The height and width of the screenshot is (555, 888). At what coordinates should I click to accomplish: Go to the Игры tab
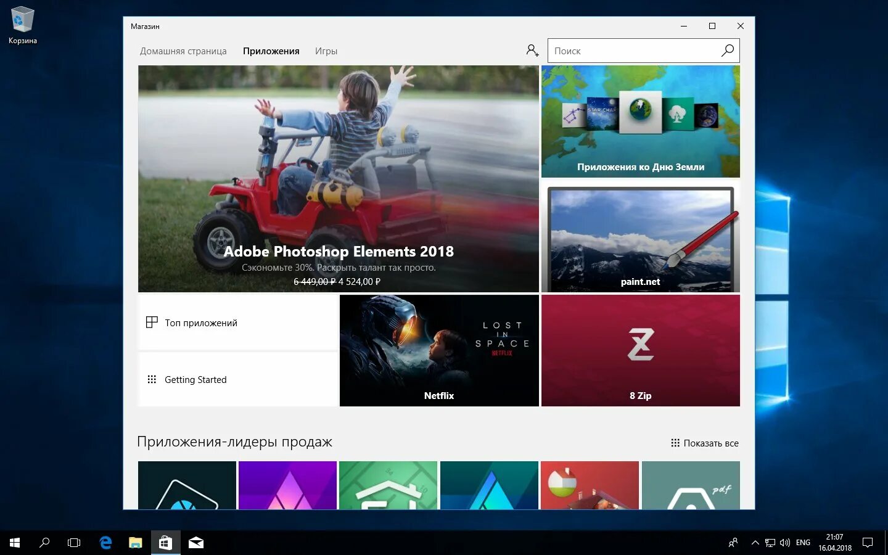coord(326,51)
